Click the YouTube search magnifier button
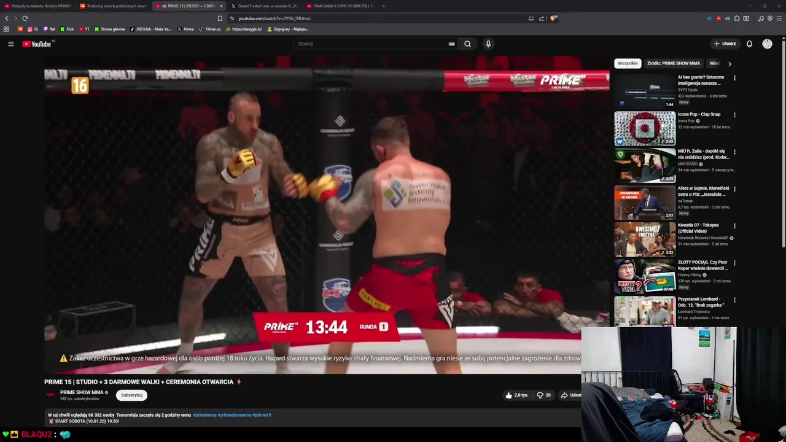The width and height of the screenshot is (786, 442). coord(467,44)
